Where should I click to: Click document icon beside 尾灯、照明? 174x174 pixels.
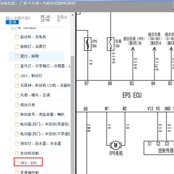pyautogui.click(x=17, y=56)
